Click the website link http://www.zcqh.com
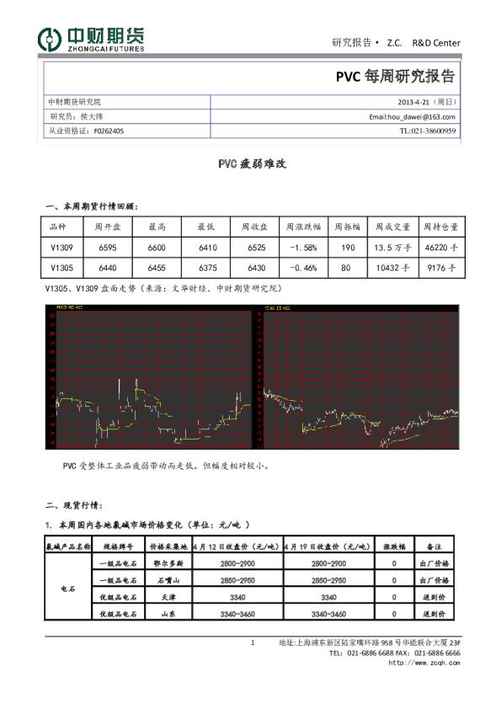501x709 pixels. (424, 663)
